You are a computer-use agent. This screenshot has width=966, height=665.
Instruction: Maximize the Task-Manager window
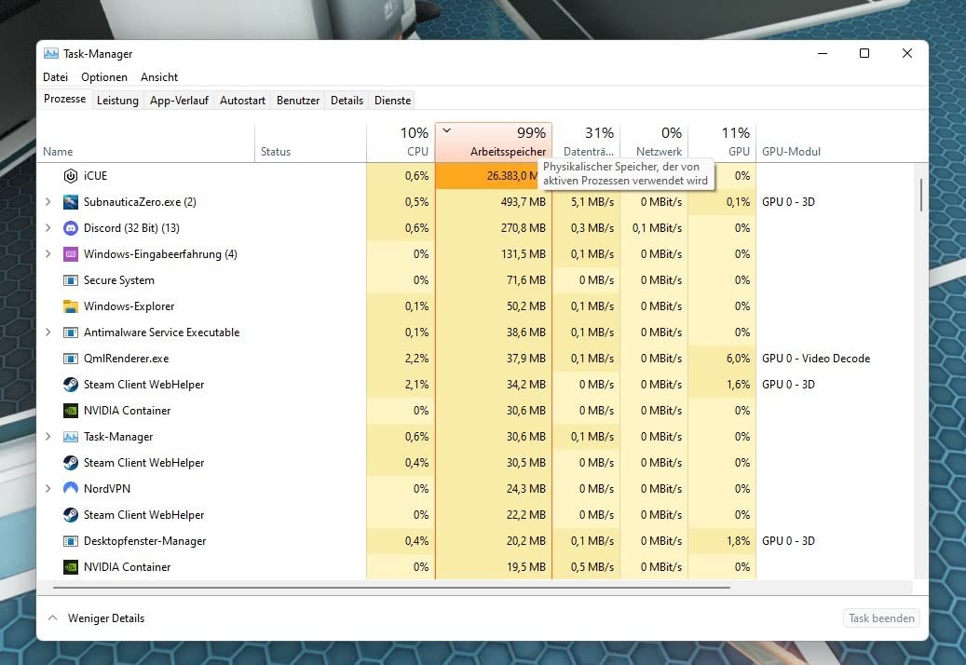864,54
